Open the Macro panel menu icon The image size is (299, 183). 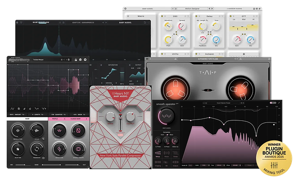click(128, 16)
